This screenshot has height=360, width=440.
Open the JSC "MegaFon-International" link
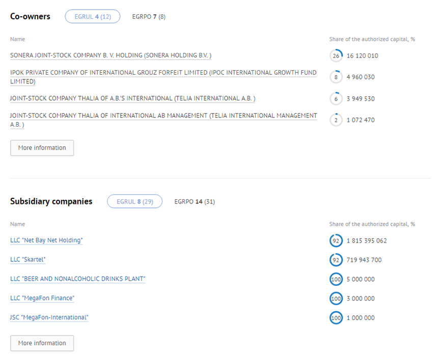(49, 317)
